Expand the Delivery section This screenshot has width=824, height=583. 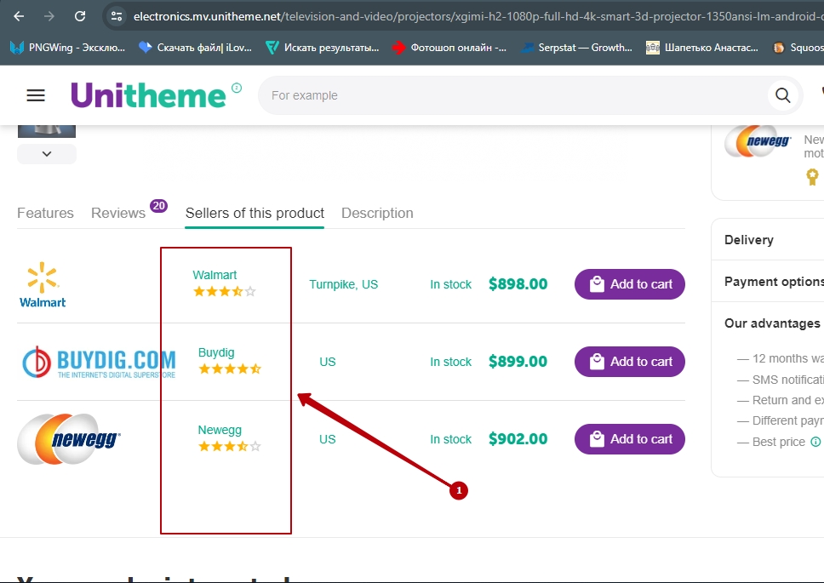pos(749,240)
